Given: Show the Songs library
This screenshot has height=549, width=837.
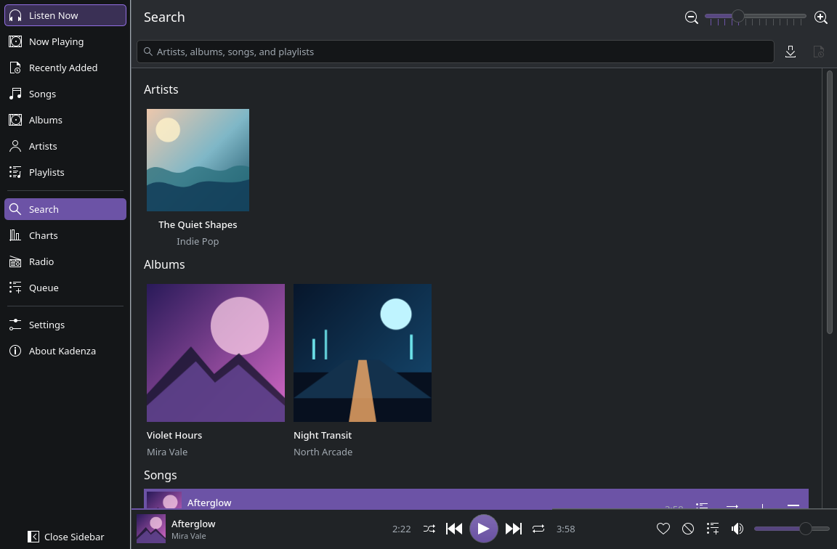Looking at the screenshot, I should pos(65,94).
